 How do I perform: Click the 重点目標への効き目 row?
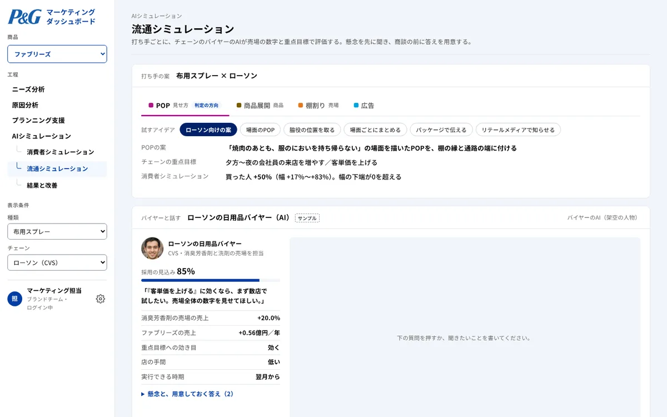(x=211, y=348)
